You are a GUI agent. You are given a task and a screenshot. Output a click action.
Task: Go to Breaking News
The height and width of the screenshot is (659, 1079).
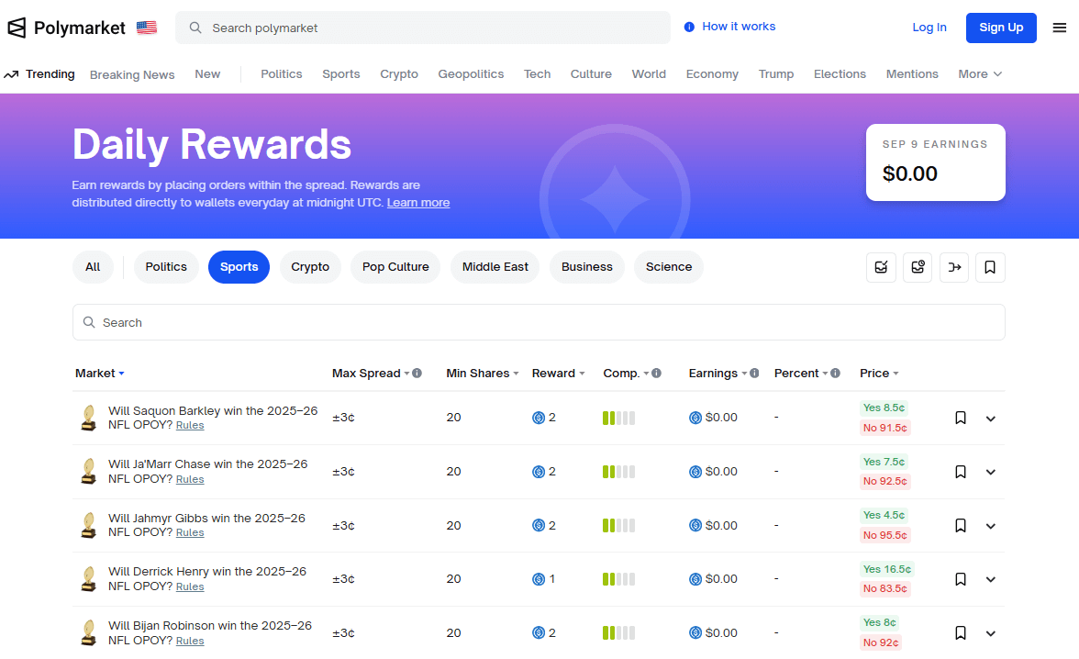click(x=132, y=75)
